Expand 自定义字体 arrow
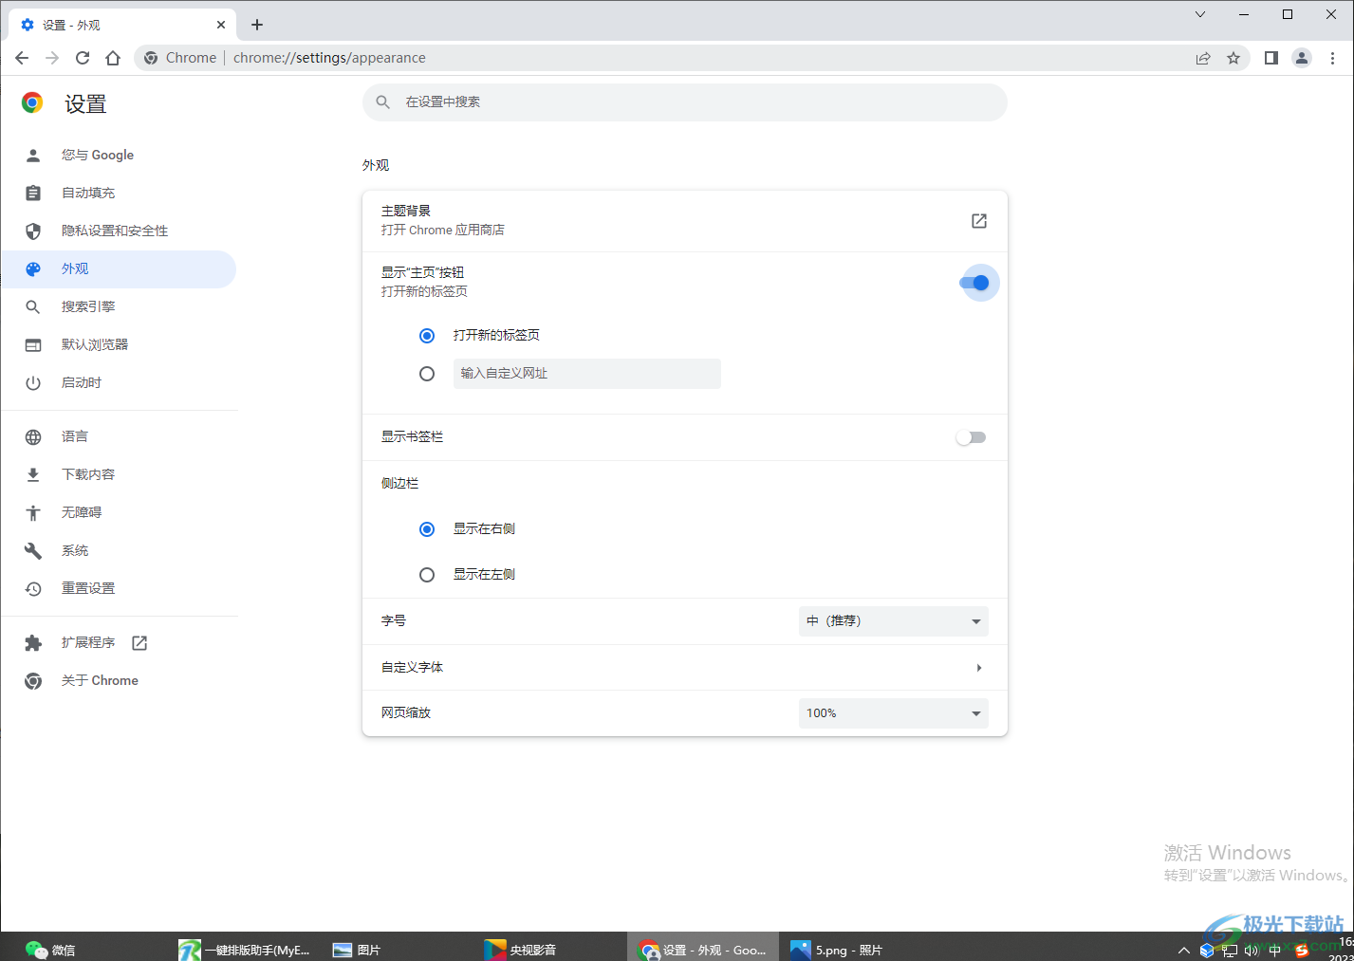The image size is (1354, 961). click(979, 668)
